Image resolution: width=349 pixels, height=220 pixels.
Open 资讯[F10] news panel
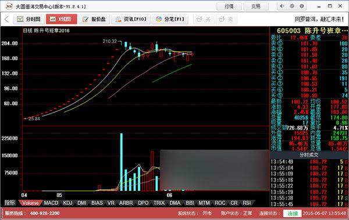[131, 19]
